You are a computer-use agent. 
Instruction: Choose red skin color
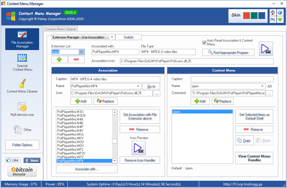pyautogui.click(x=246, y=16)
